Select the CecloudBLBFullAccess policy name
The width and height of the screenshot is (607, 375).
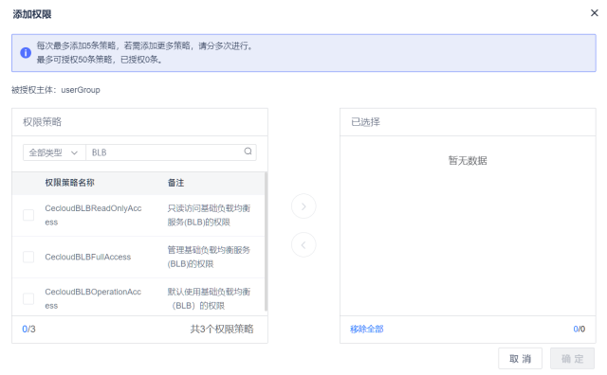coord(88,257)
